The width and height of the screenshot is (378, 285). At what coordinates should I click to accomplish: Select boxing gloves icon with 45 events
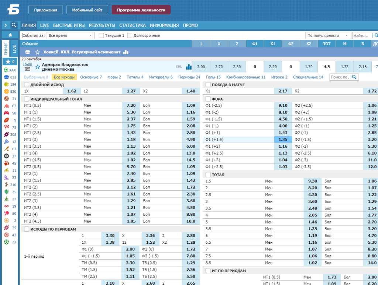(x=6, y=163)
